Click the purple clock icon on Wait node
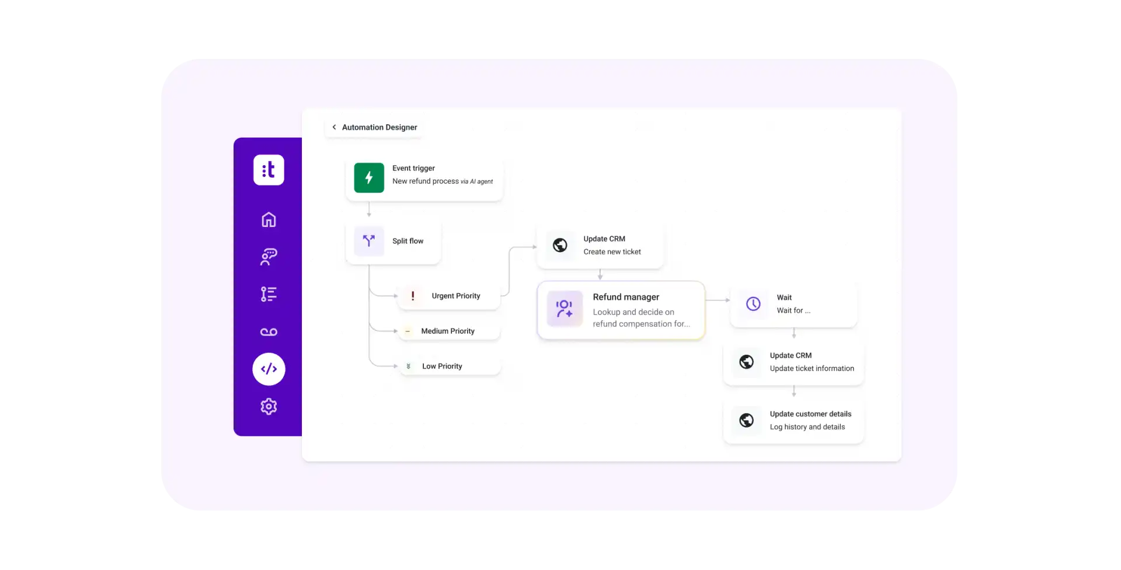This screenshot has height=570, width=1121. (754, 303)
